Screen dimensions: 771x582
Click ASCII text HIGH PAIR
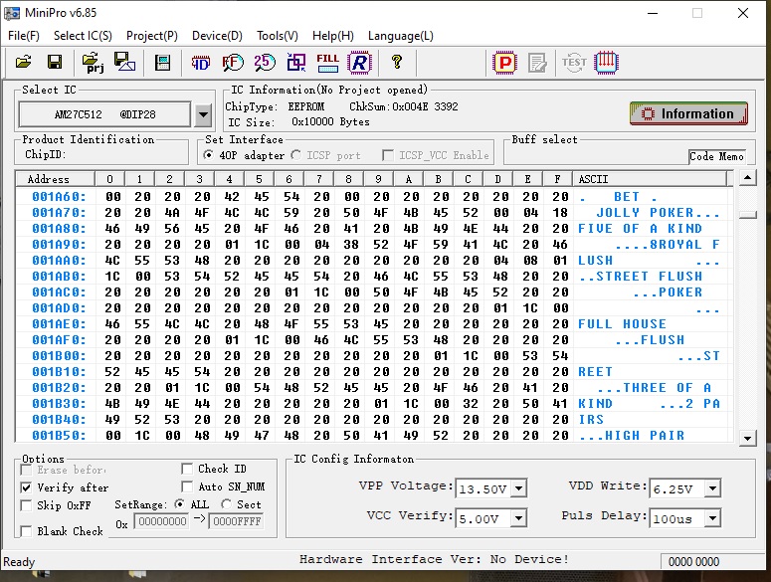645,436
